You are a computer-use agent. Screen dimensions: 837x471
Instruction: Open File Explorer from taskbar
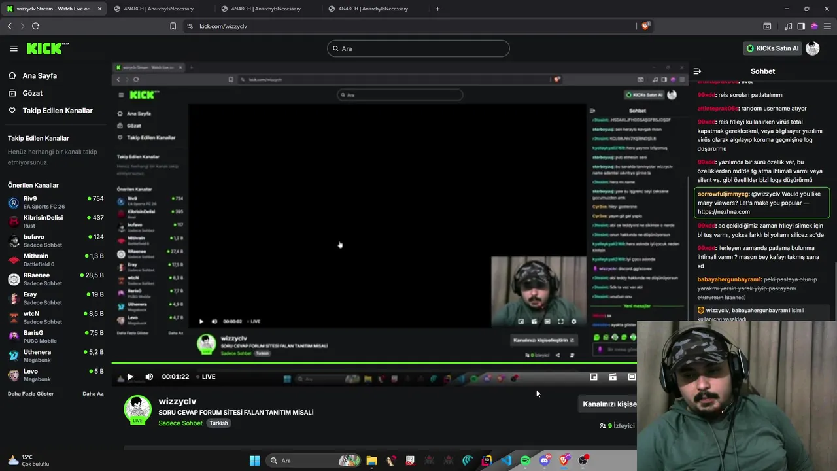pos(371,461)
